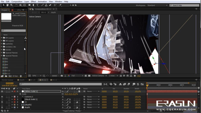Click the label color swatch of depth layer 6

(15, 107)
